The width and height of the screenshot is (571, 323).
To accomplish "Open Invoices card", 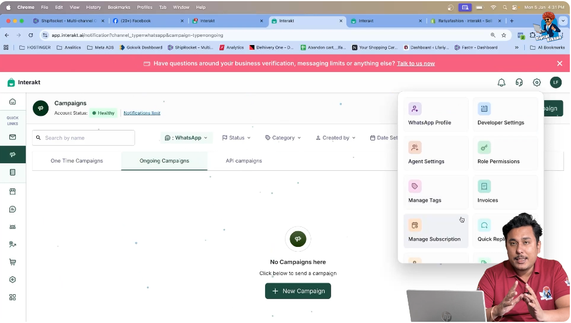I will [505, 193].
